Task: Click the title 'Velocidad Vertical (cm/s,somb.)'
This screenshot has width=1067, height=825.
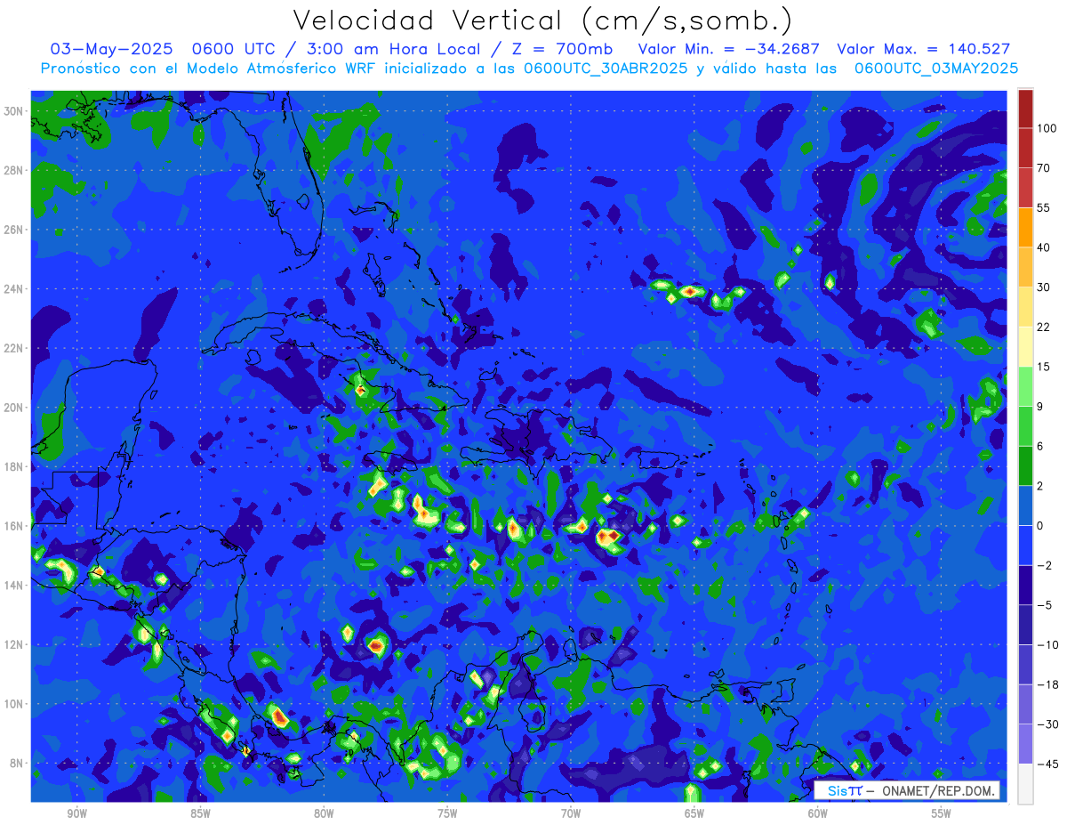Action: [542, 20]
